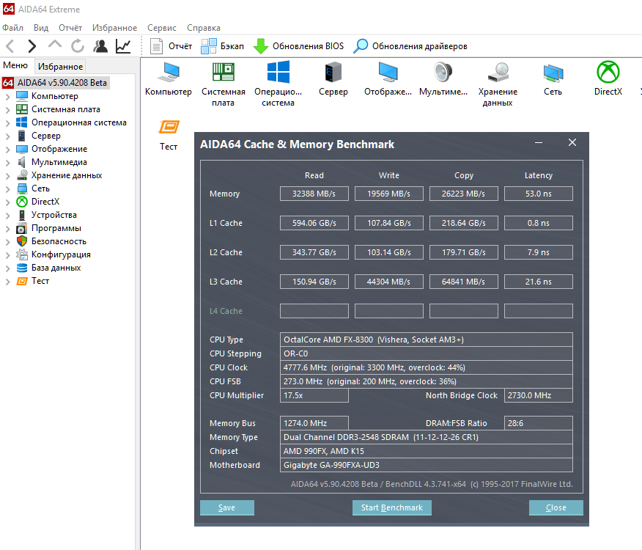The image size is (642, 550).
Task: Expand the Операционная система tree node
Action: click(x=8, y=123)
